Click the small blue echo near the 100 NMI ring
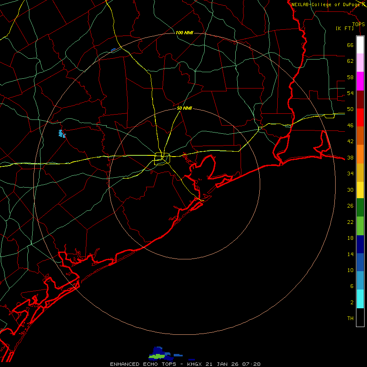The width and height of the screenshot is (367, 367). pos(113,50)
